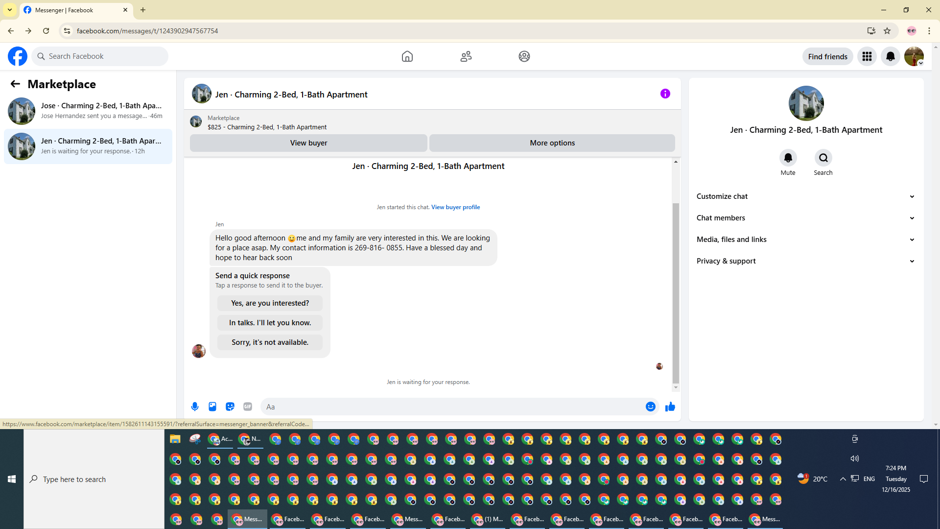Open the Facebook logo home link
The width and height of the screenshot is (940, 529).
[x=18, y=56]
